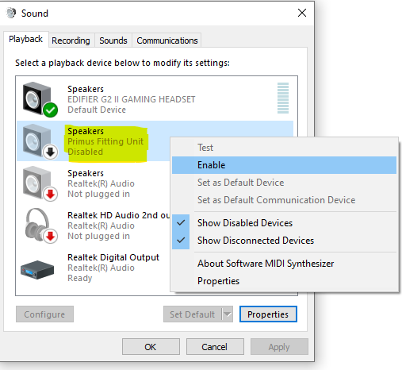
Task: Open the Set Default dropdown arrow
Action: [228, 314]
